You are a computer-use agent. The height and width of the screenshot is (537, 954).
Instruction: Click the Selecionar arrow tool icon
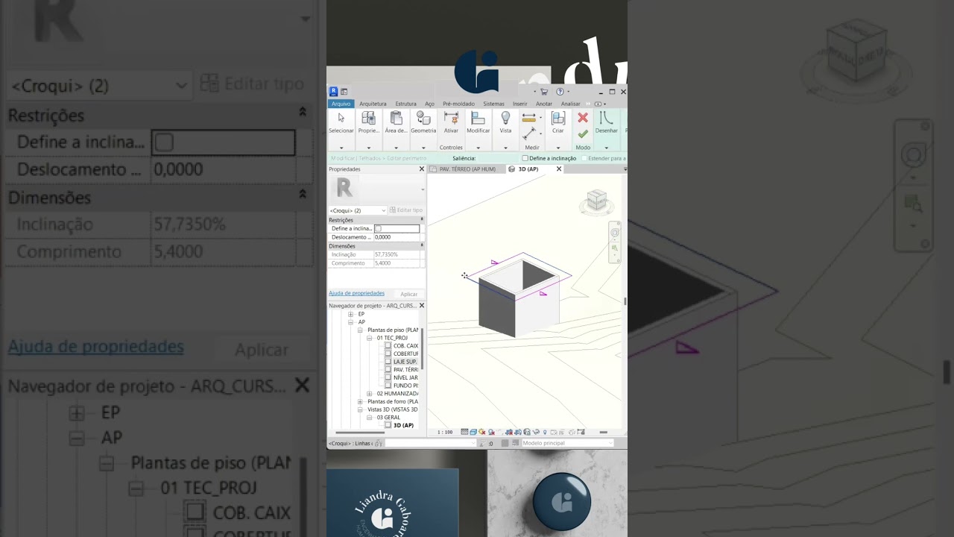click(x=341, y=118)
